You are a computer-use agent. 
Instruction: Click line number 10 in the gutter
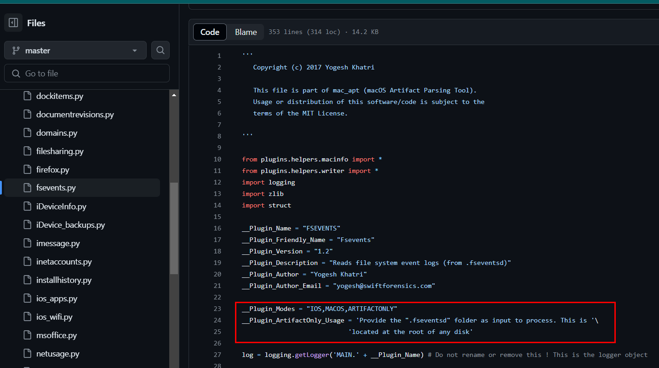click(217, 159)
